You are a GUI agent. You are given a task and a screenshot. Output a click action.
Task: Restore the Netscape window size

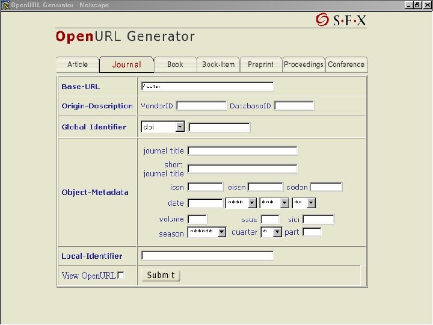417,5
